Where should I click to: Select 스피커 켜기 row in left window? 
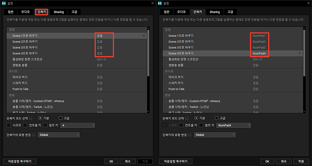pyautogui.click(x=77, y=83)
